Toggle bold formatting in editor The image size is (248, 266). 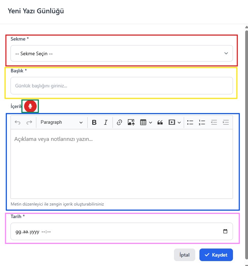94,122
